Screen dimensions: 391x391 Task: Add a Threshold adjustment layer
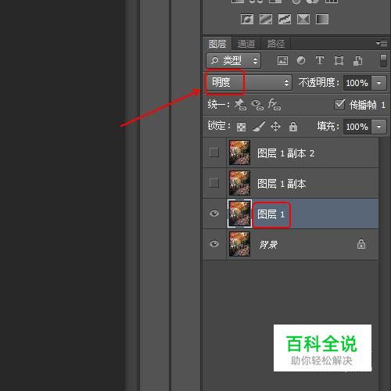click(285, 20)
